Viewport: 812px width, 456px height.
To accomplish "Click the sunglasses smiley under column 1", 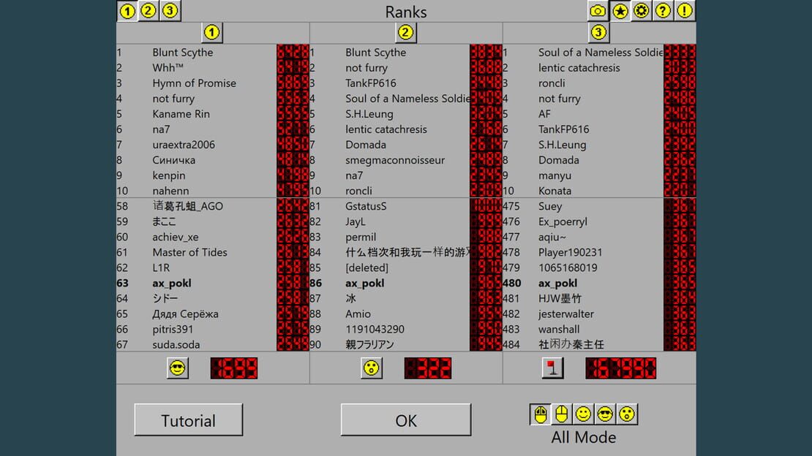I will click(x=178, y=368).
